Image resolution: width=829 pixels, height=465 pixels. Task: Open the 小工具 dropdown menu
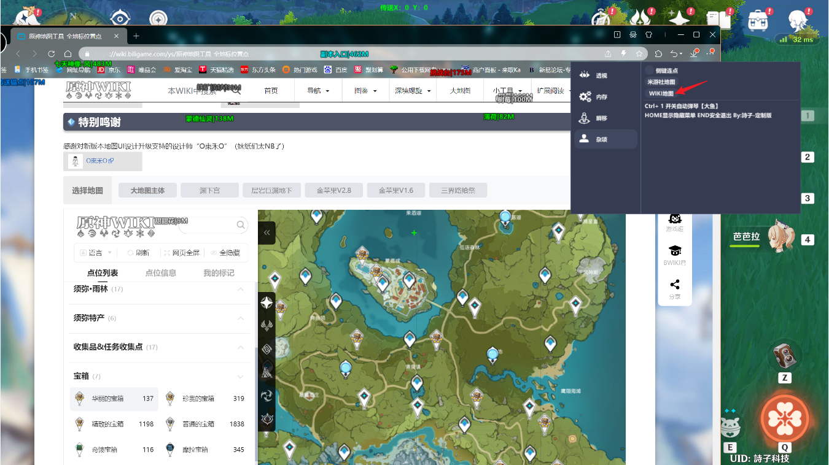coord(507,91)
